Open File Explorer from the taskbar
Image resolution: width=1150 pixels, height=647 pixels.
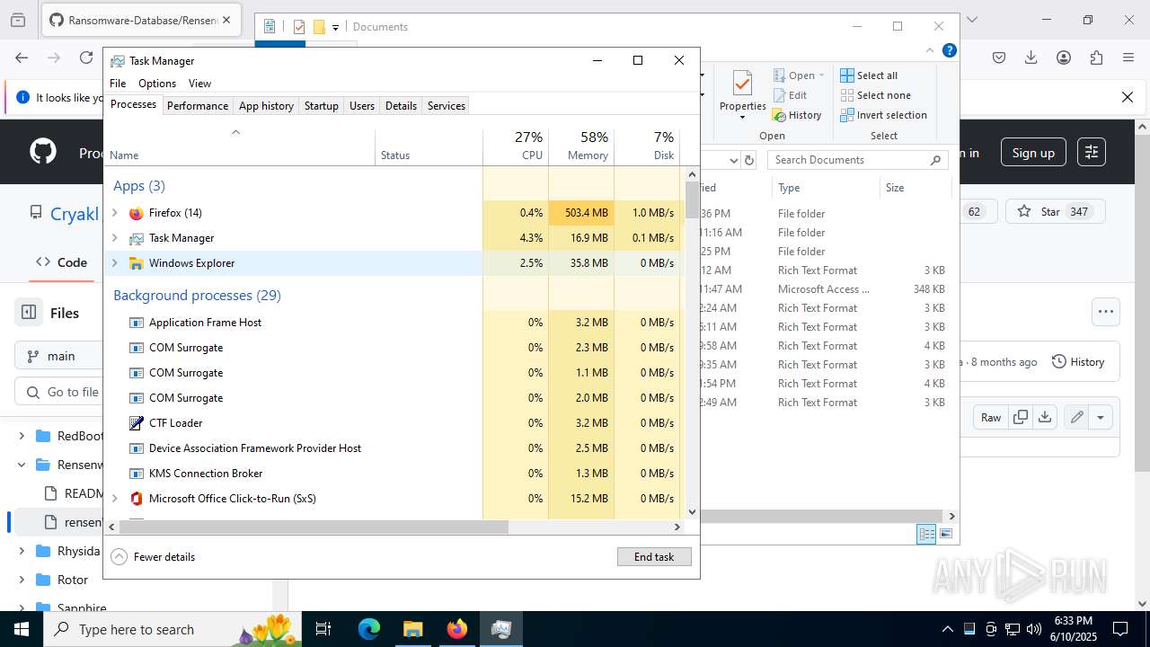[412, 629]
